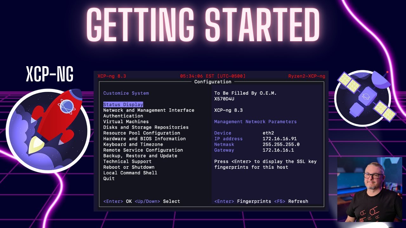
Task: Click the 'GETTING STARTED' title text
Action: [x=203, y=25]
